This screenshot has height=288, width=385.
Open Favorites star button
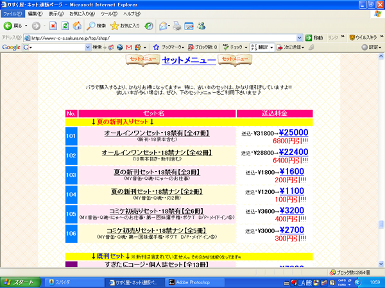coord(124,26)
